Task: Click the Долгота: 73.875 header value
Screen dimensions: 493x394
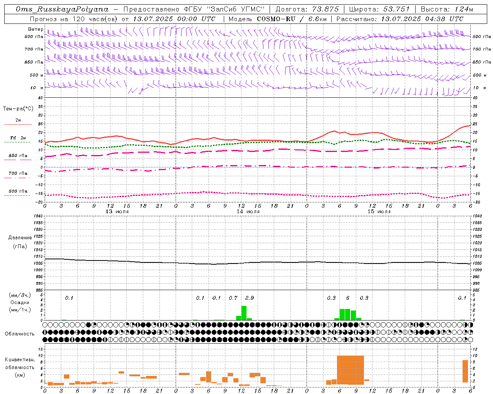Action: 307,9
